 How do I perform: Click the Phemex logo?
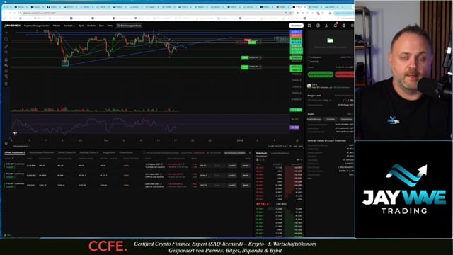click(13, 25)
